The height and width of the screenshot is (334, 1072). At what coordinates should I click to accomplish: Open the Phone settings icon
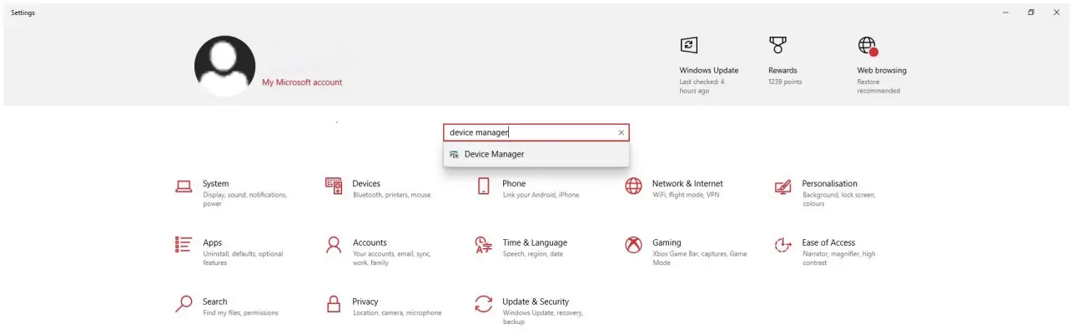click(484, 187)
